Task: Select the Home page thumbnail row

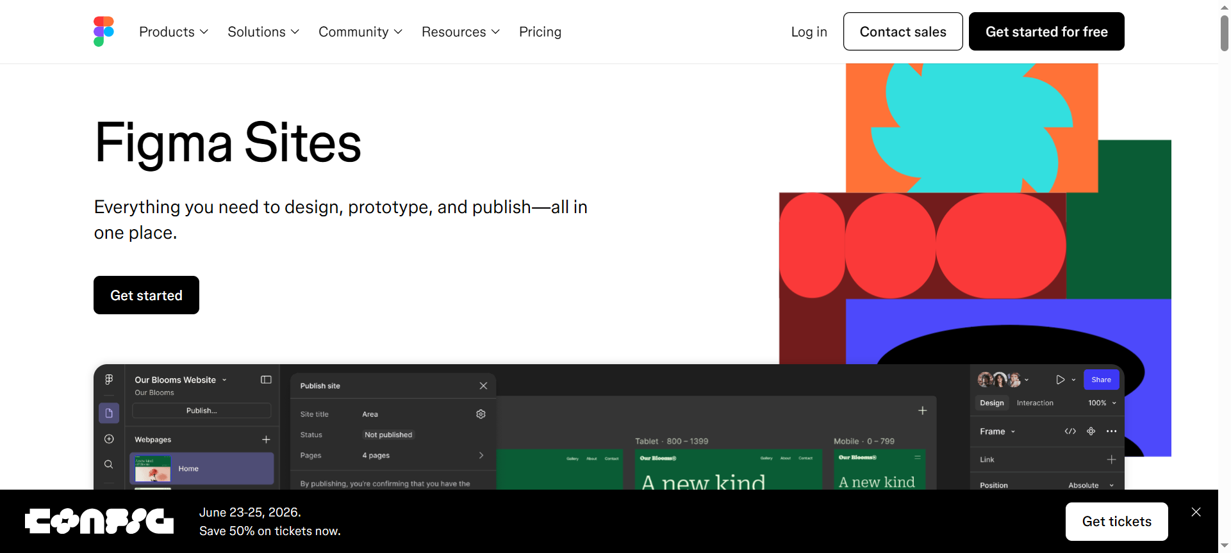Action: pyautogui.click(x=202, y=469)
